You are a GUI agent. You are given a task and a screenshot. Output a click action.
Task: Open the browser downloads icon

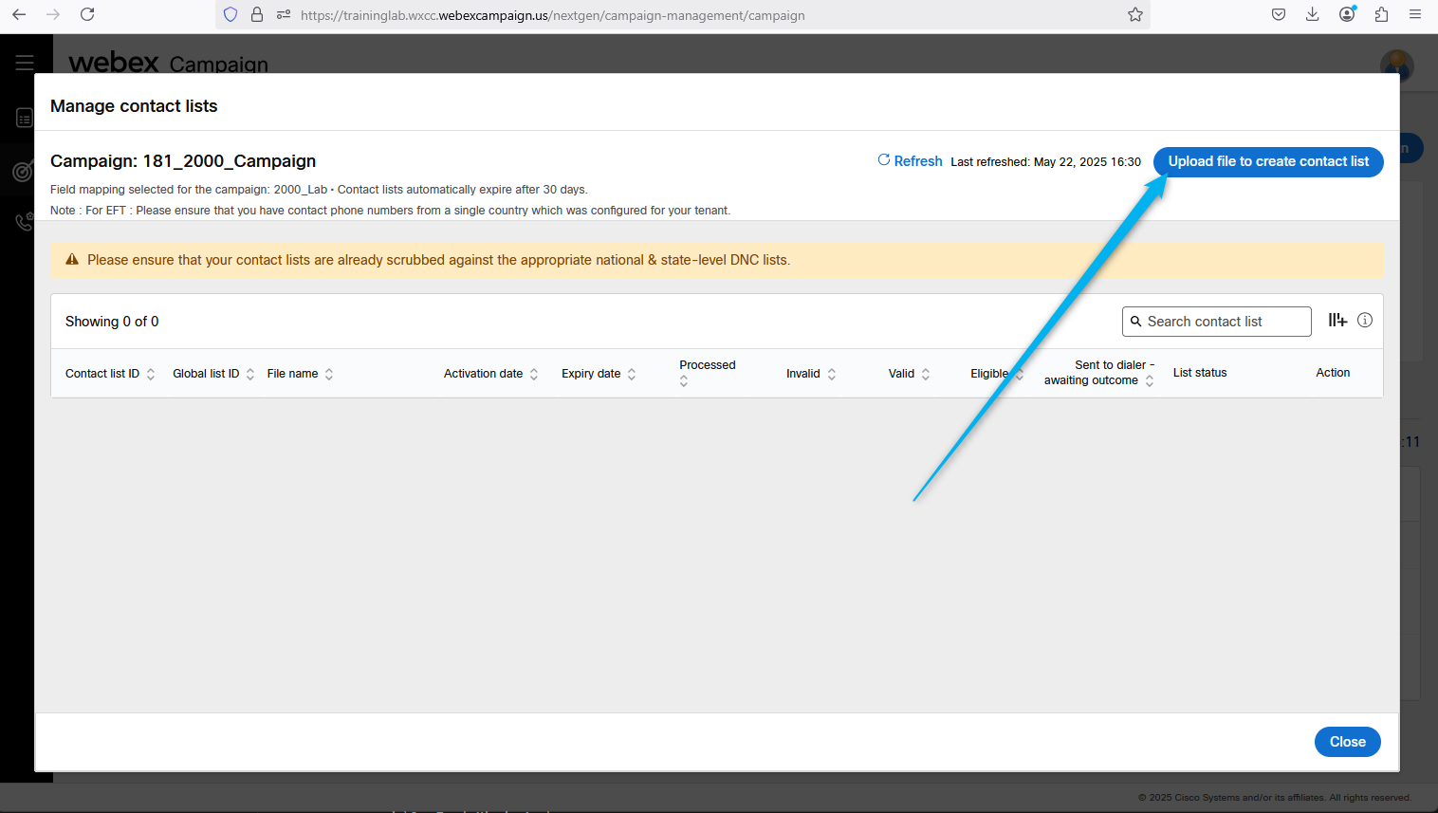pyautogui.click(x=1312, y=14)
